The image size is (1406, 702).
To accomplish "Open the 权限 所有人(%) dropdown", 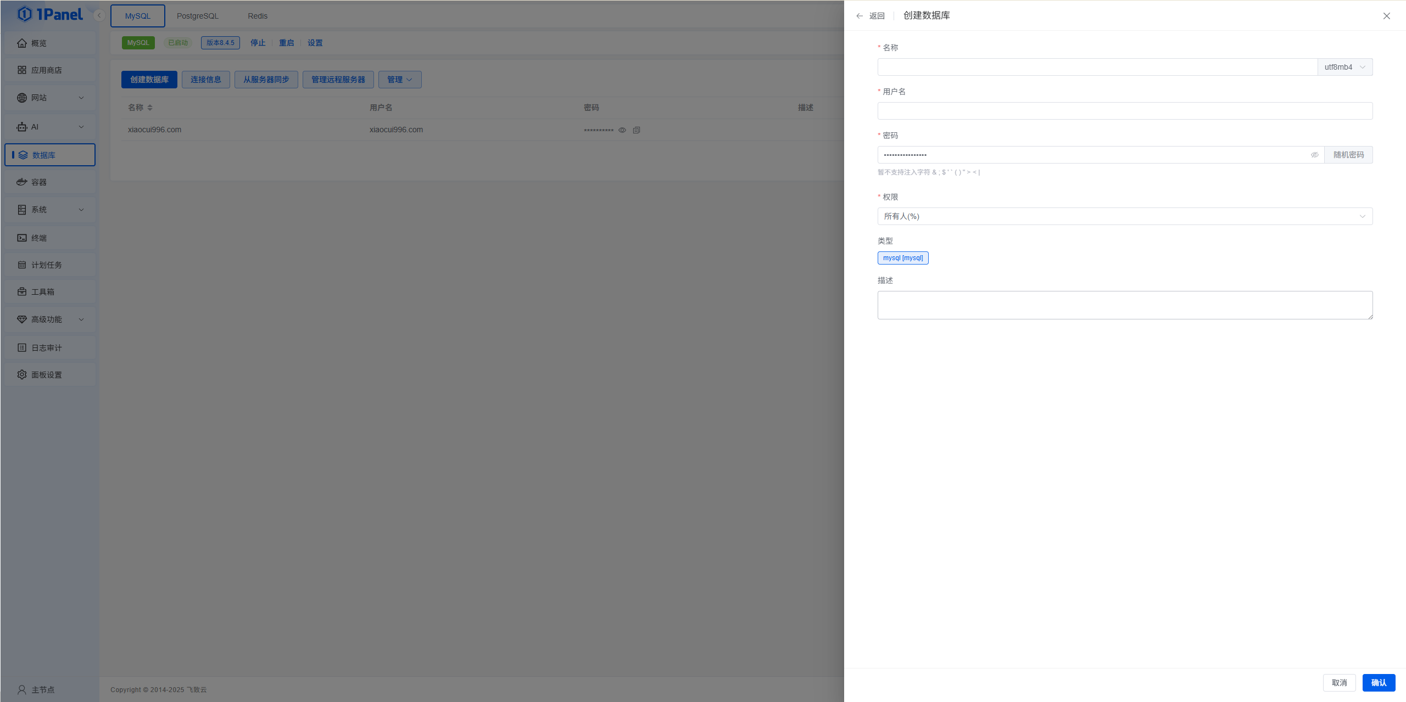I will [1124, 216].
